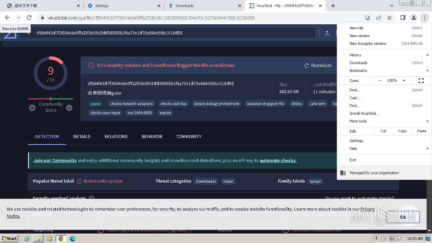Click the browser address bar URL
The width and height of the screenshot is (432, 243).
(x=151, y=18)
